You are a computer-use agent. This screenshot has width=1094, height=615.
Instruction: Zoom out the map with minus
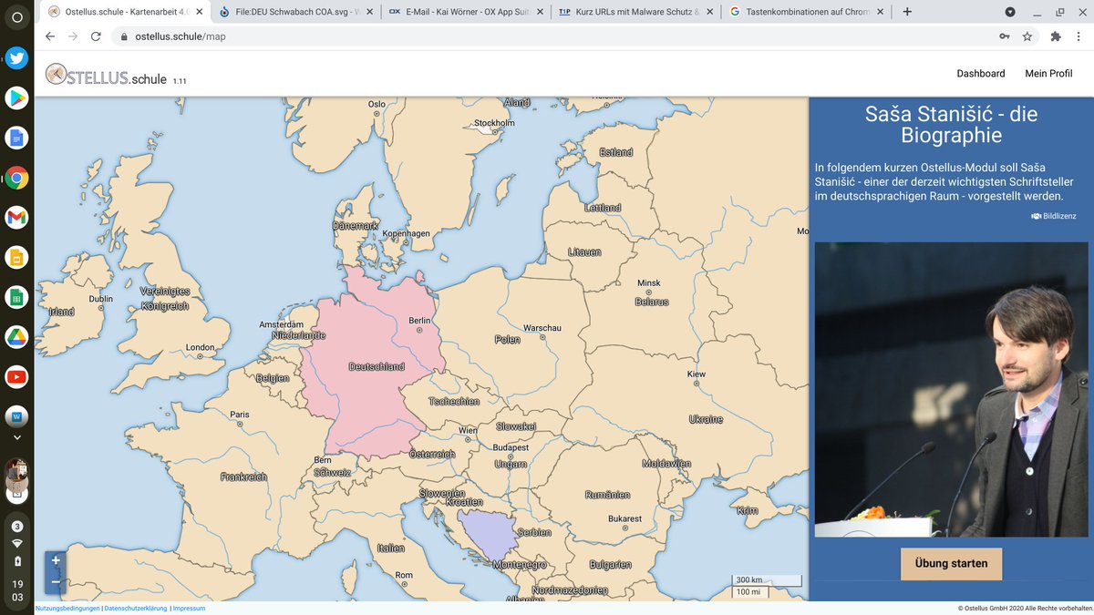click(56, 581)
